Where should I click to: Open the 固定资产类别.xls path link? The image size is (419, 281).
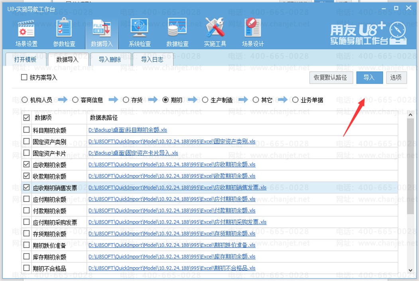[x=172, y=141]
